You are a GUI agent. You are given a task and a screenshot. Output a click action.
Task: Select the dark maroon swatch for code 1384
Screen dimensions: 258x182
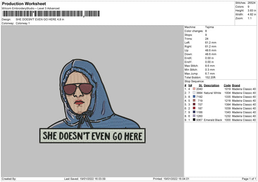coord(194,104)
